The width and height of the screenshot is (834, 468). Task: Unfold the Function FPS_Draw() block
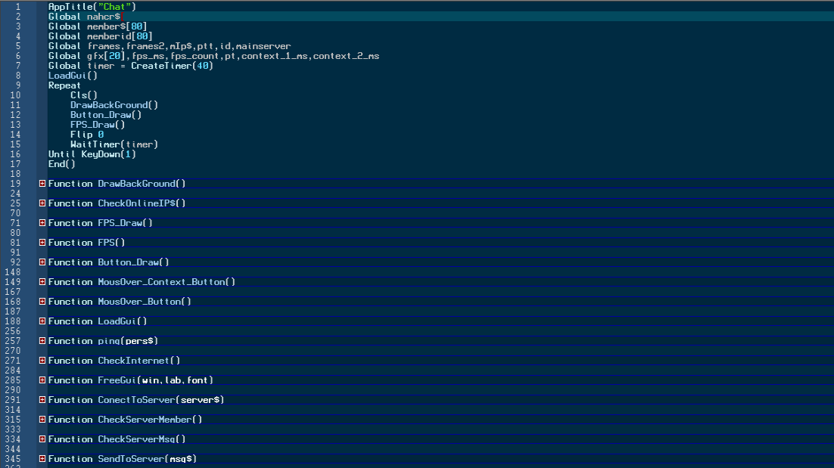point(42,223)
